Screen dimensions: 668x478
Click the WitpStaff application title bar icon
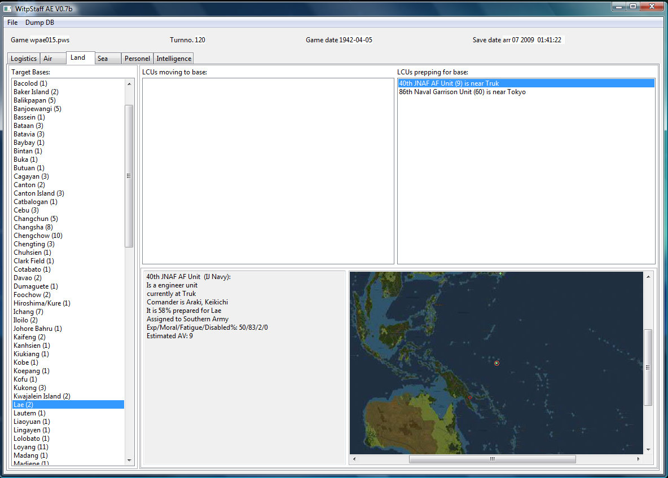pos(8,8)
